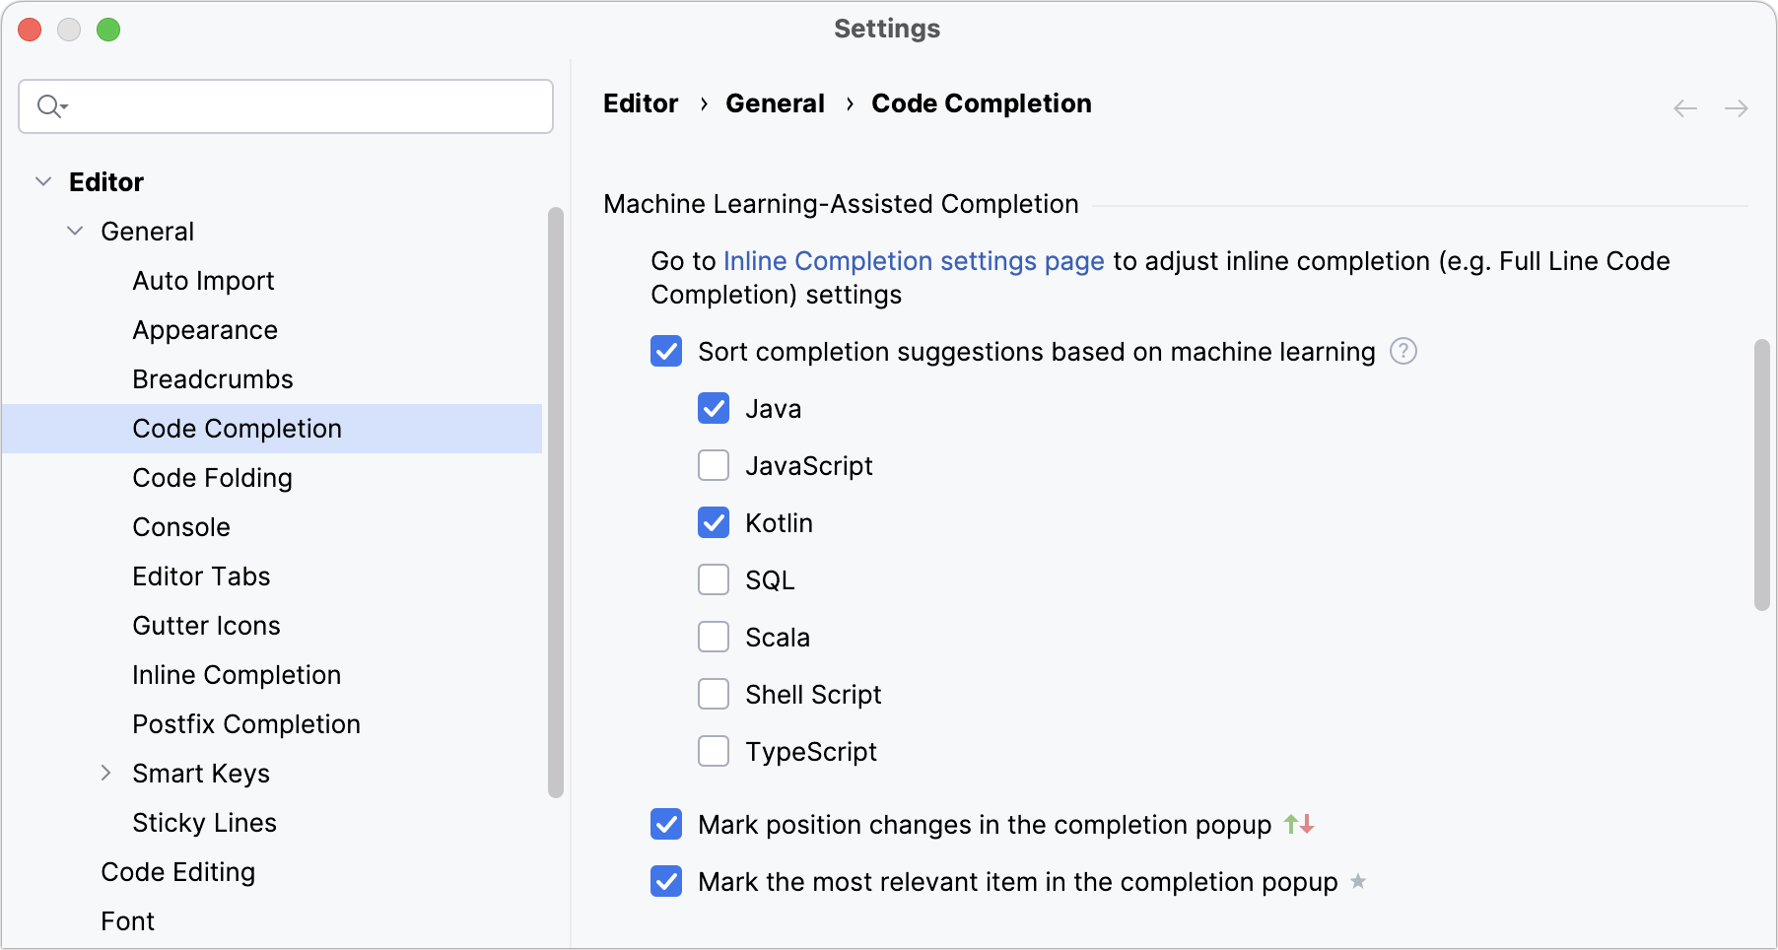The height and width of the screenshot is (950, 1778).
Task: Click the forward navigation arrow
Action: pyautogui.click(x=1738, y=108)
